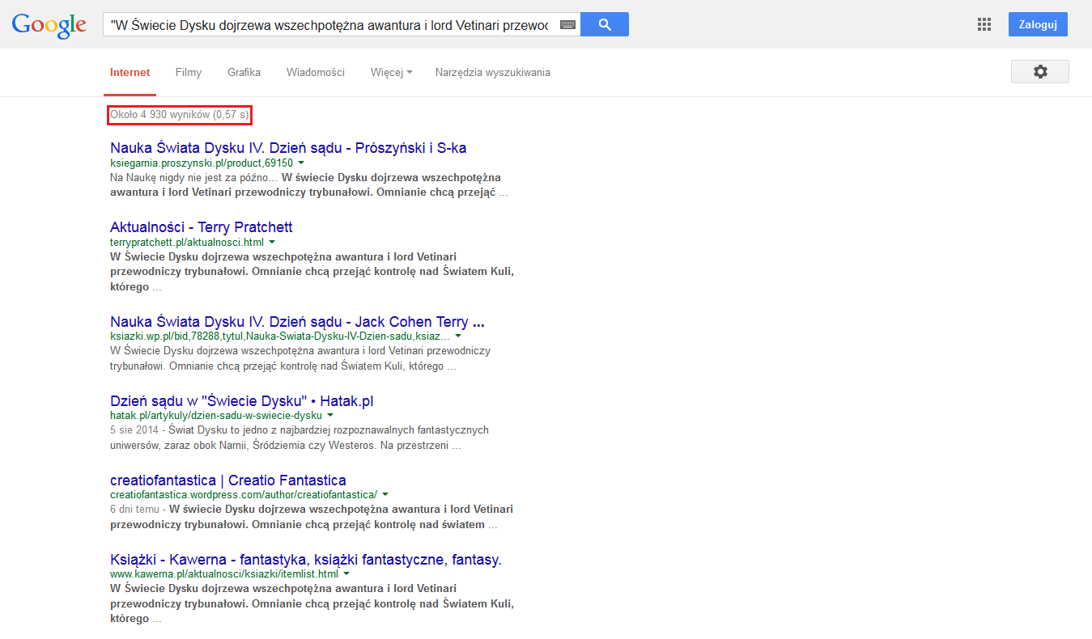1092x639 pixels.
Task: Open the settings gear button
Action: tap(1040, 71)
